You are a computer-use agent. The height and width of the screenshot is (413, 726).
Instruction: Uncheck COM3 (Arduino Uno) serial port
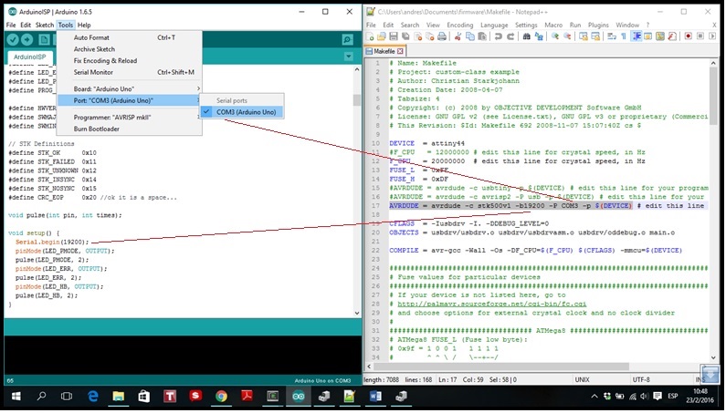(x=241, y=112)
